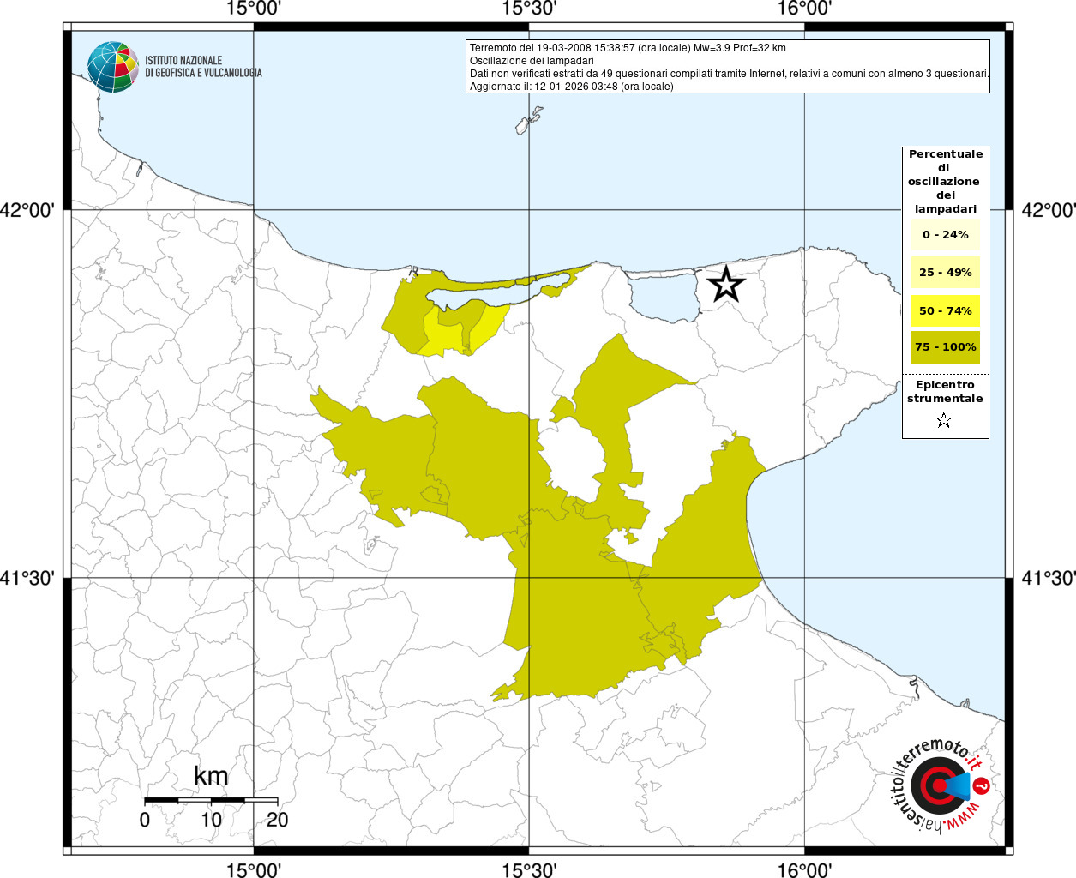Click the INGV globe logo
Screen dimensions: 1076x878
coord(112,67)
